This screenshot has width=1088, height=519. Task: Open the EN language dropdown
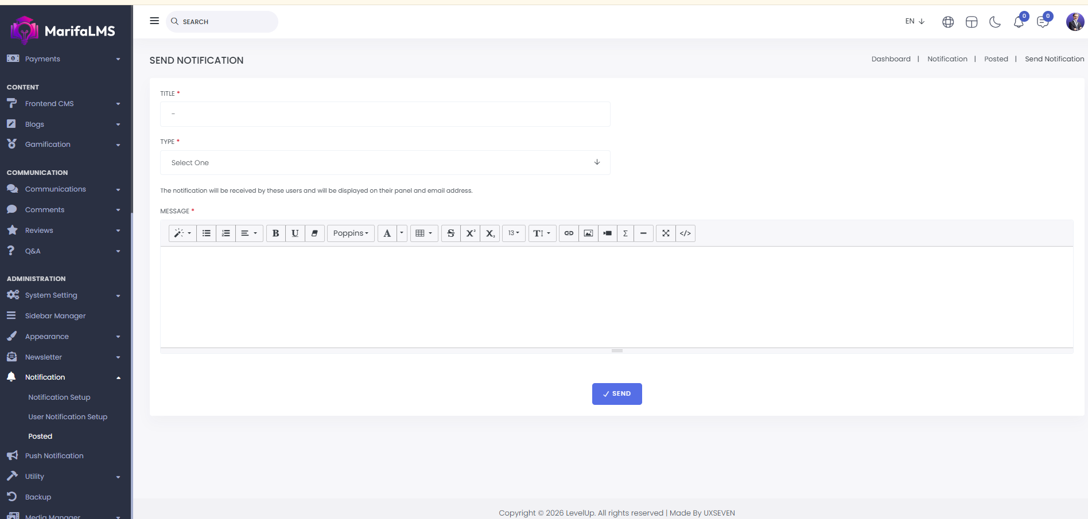pyautogui.click(x=915, y=21)
